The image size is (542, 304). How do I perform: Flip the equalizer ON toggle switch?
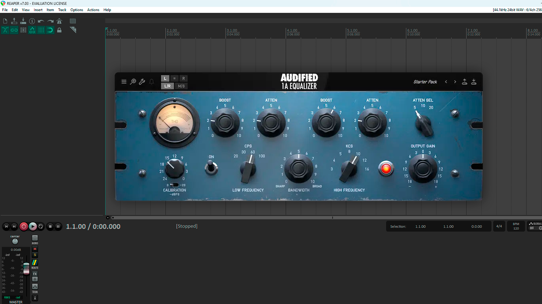pos(211,168)
